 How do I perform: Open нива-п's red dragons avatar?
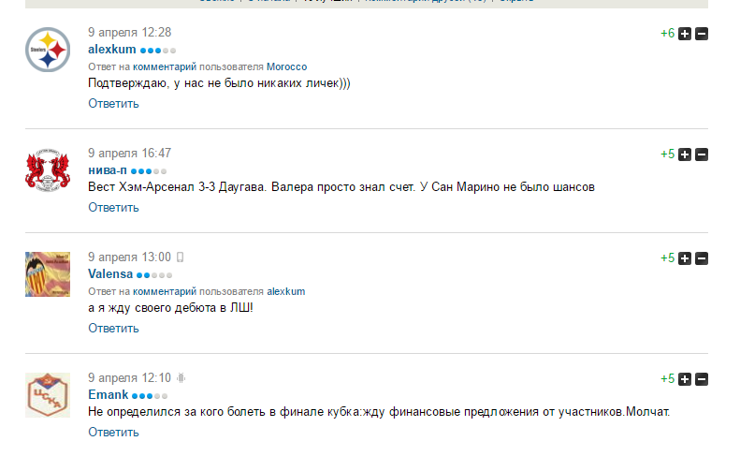[48, 170]
